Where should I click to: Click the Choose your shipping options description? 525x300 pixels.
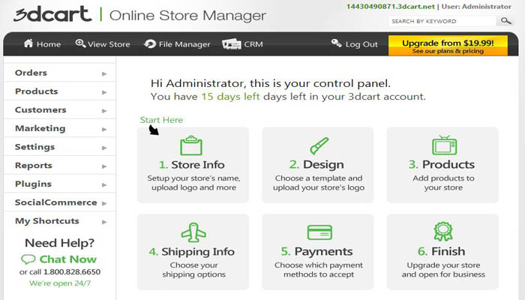pos(193,269)
